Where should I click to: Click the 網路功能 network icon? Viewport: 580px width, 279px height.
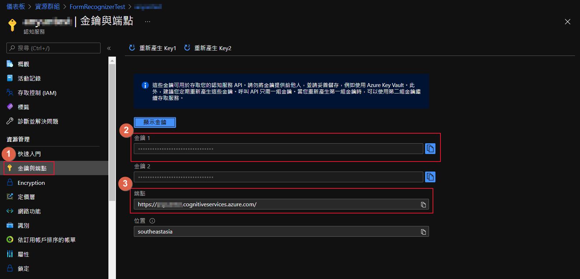coord(10,211)
